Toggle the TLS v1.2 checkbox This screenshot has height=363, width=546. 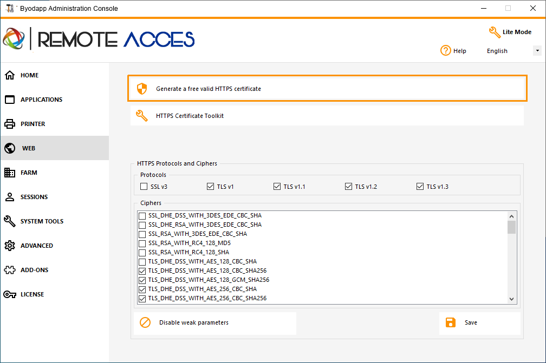[x=349, y=186]
